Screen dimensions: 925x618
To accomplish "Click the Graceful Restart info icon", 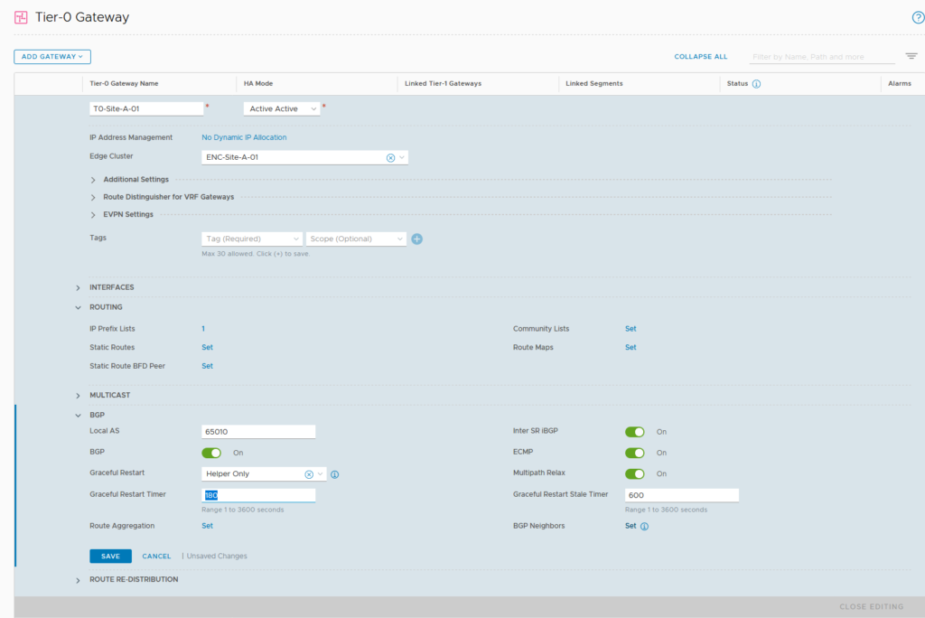I will pyautogui.click(x=334, y=474).
